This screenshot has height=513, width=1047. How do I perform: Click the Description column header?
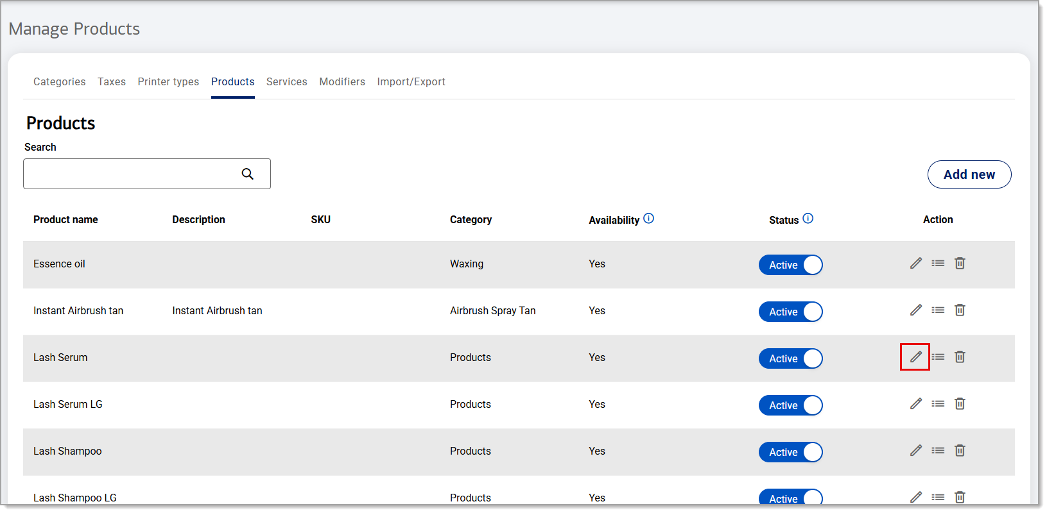[x=198, y=219]
